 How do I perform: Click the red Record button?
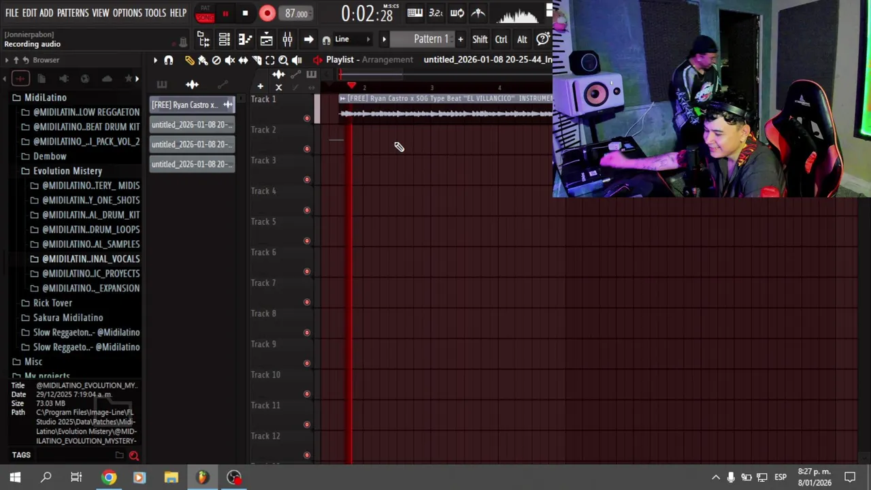click(x=267, y=13)
